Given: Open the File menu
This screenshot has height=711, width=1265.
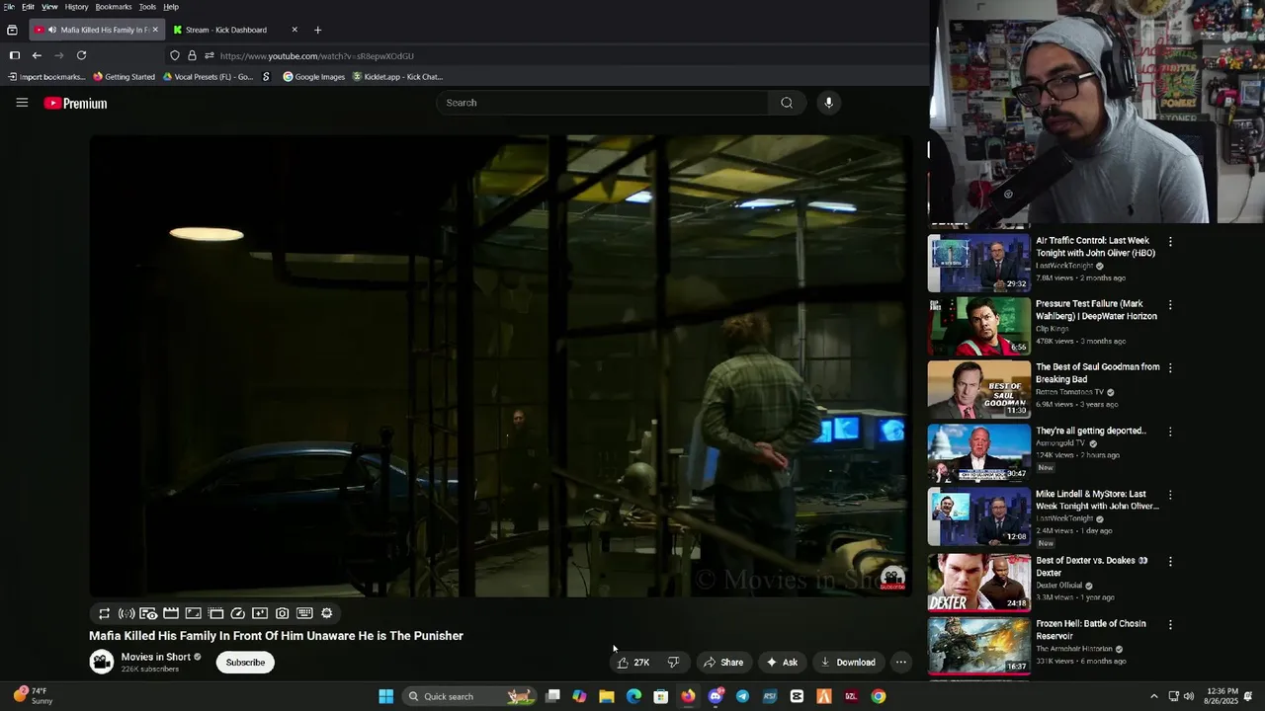Looking at the screenshot, I should (9, 7).
